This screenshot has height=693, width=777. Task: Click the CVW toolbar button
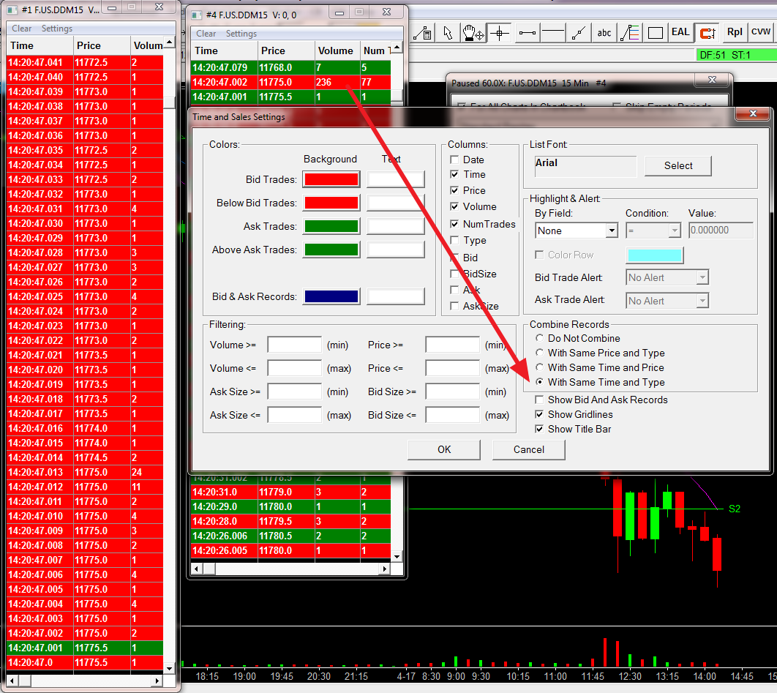coord(761,33)
